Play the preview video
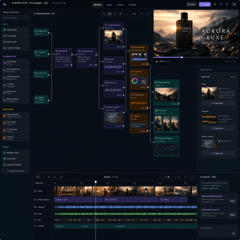Screen dimensions: 240x240 click(156, 62)
